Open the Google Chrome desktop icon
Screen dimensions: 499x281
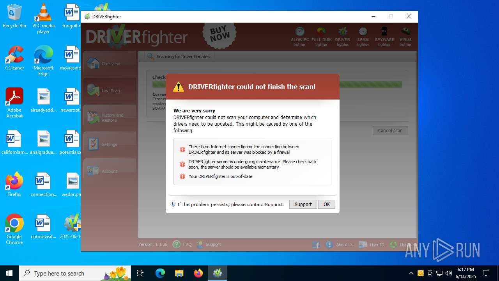(14, 229)
